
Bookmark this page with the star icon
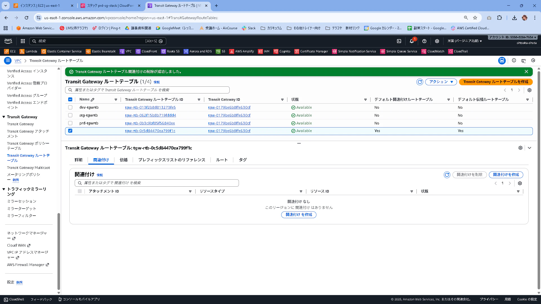[x=475, y=18]
